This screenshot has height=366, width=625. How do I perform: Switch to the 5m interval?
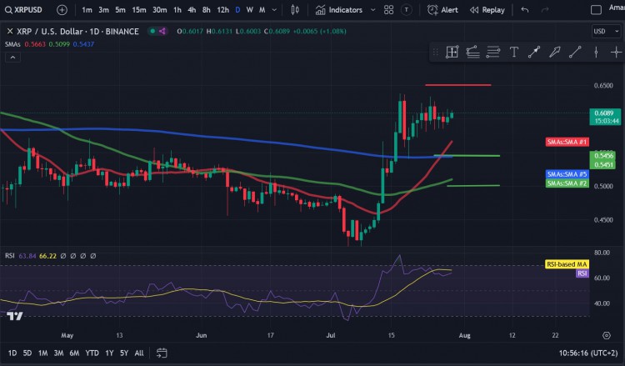pos(120,9)
